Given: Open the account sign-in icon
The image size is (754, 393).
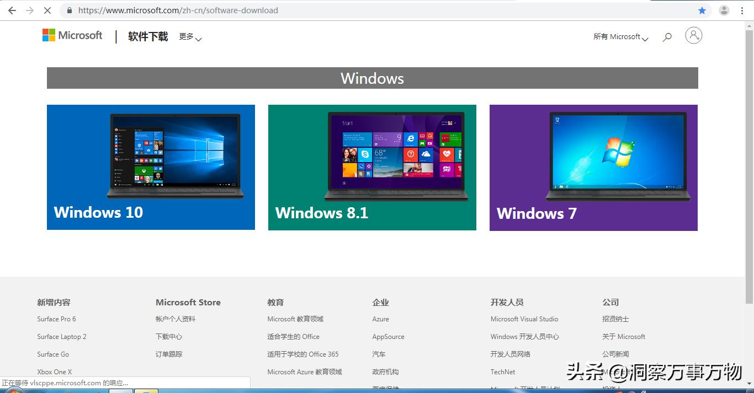Looking at the screenshot, I should pyautogui.click(x=693, y=35).
